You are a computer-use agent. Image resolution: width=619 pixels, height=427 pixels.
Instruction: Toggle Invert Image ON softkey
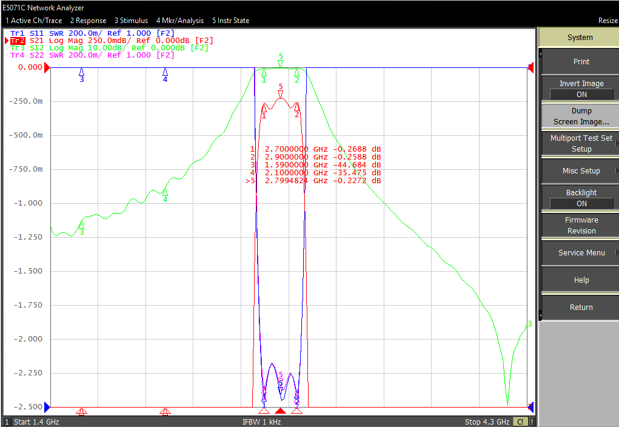tap(581, 89)
